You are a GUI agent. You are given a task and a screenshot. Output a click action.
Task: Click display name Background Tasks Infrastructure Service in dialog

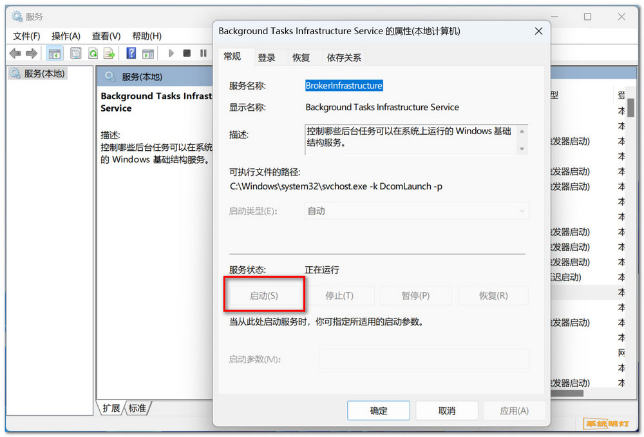(382, 107)
